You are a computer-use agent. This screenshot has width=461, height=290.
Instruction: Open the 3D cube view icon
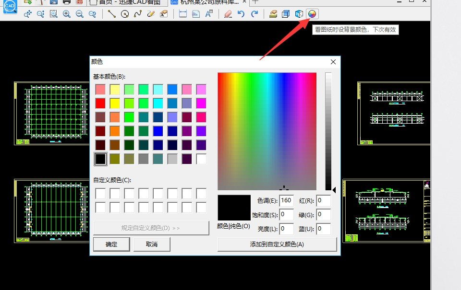[286, 14]
